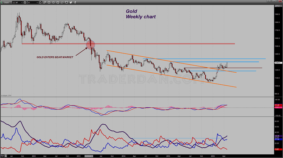
Task: Click the 2016 label on time axis
Action: click(x=213, y=156)
